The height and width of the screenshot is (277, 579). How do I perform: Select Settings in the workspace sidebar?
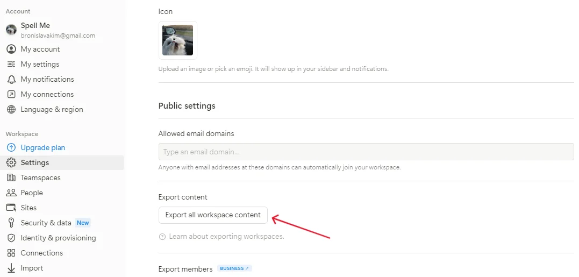[x=34, y=162]
